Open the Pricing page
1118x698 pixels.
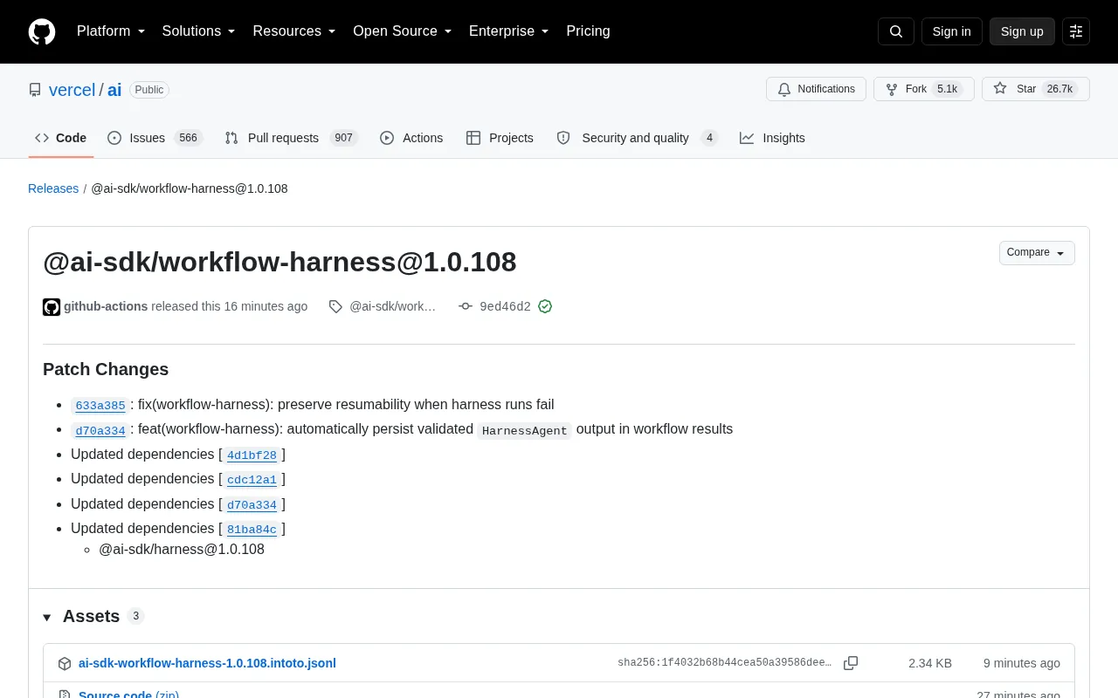(588, 31)
